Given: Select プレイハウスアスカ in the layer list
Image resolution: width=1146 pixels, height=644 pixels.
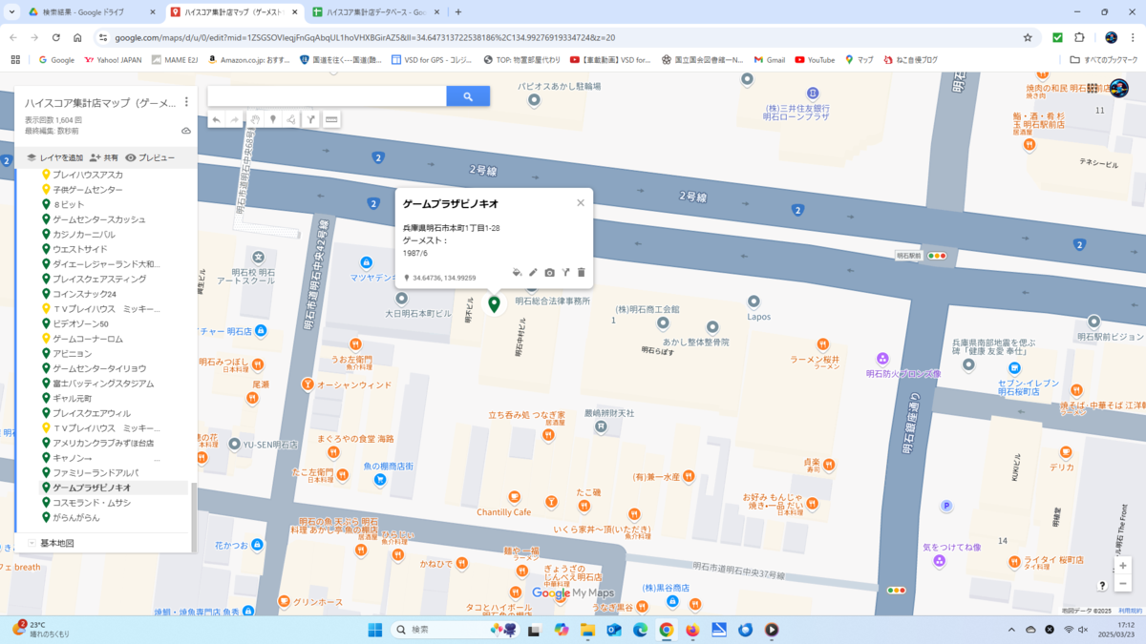Looking at the screenshot, I should click(x=88, y=175).
